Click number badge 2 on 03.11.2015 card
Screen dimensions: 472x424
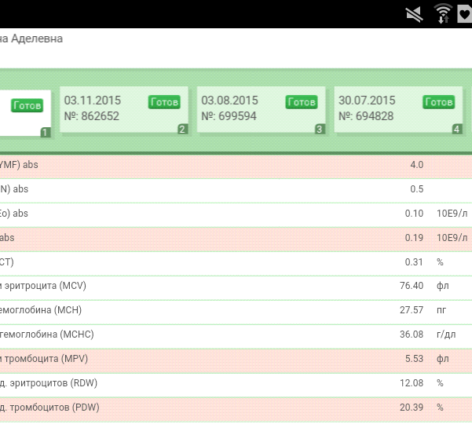click(x=182, y=129)
